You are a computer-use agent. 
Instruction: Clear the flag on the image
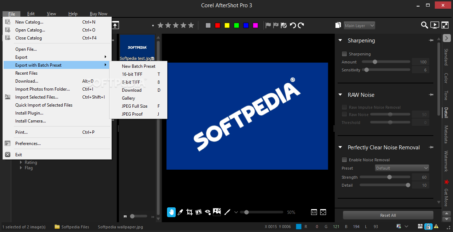click(x=284, y=25)
